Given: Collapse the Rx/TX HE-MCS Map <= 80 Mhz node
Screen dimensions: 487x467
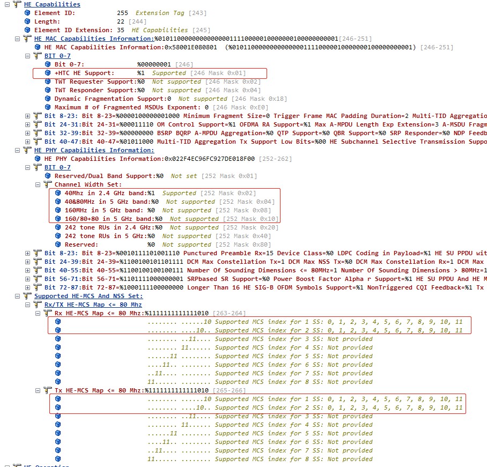Looking at the screenshot, I should [x=28, y=305].
